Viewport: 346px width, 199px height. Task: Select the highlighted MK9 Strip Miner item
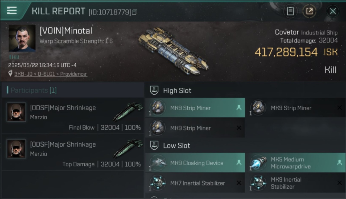(x=195, y=108)
